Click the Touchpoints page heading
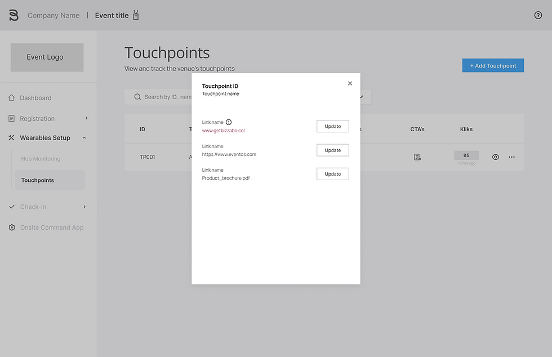The height and width of the screenshot is (357, 552). [x=167, y=53]
